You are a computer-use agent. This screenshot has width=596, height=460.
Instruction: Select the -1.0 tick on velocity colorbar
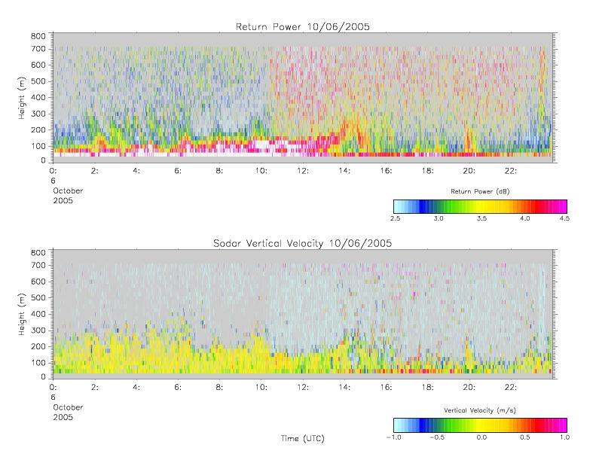(x=394, y=437)
